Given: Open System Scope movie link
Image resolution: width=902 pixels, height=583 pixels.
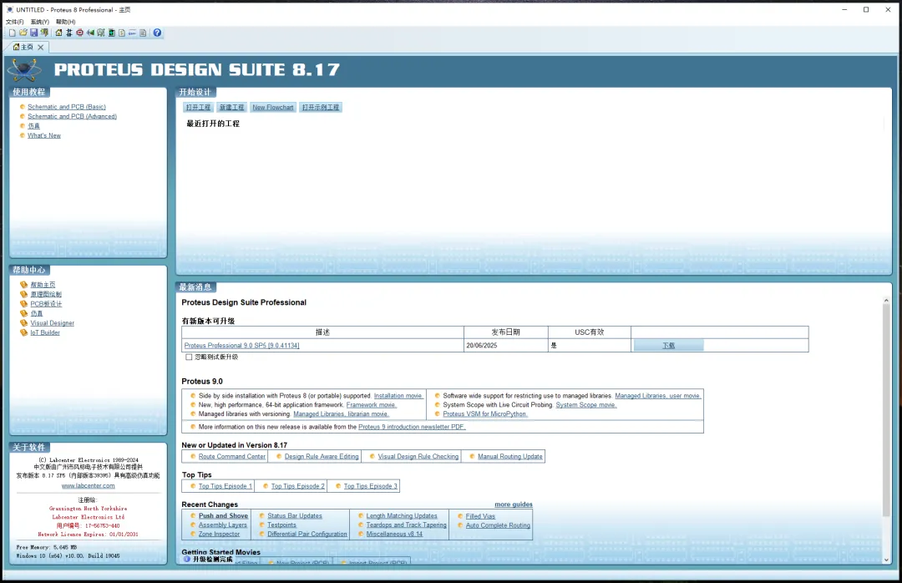Looking at the screenshot, I should click(585, 405).
